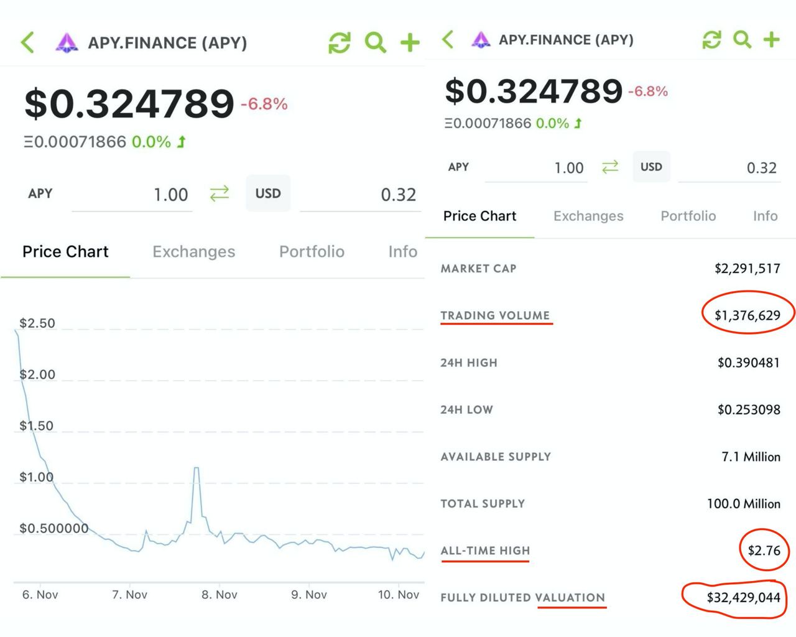Tap the APY/USD swap arrows in left panel
The height and width of the screenshot is (637, 796).
(220, 193)
